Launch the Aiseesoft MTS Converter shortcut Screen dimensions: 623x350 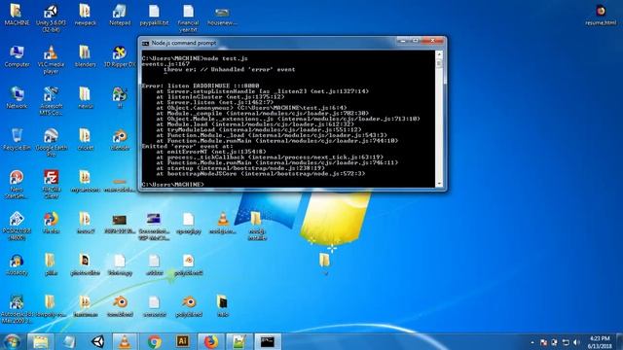tap(51, 101)
